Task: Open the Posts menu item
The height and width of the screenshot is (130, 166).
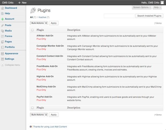Action: [8, 25]
